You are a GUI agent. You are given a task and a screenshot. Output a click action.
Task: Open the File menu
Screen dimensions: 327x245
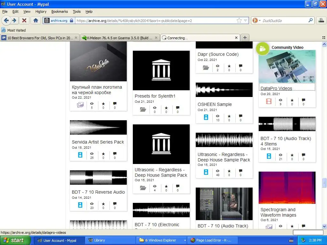tap(5, 11)
